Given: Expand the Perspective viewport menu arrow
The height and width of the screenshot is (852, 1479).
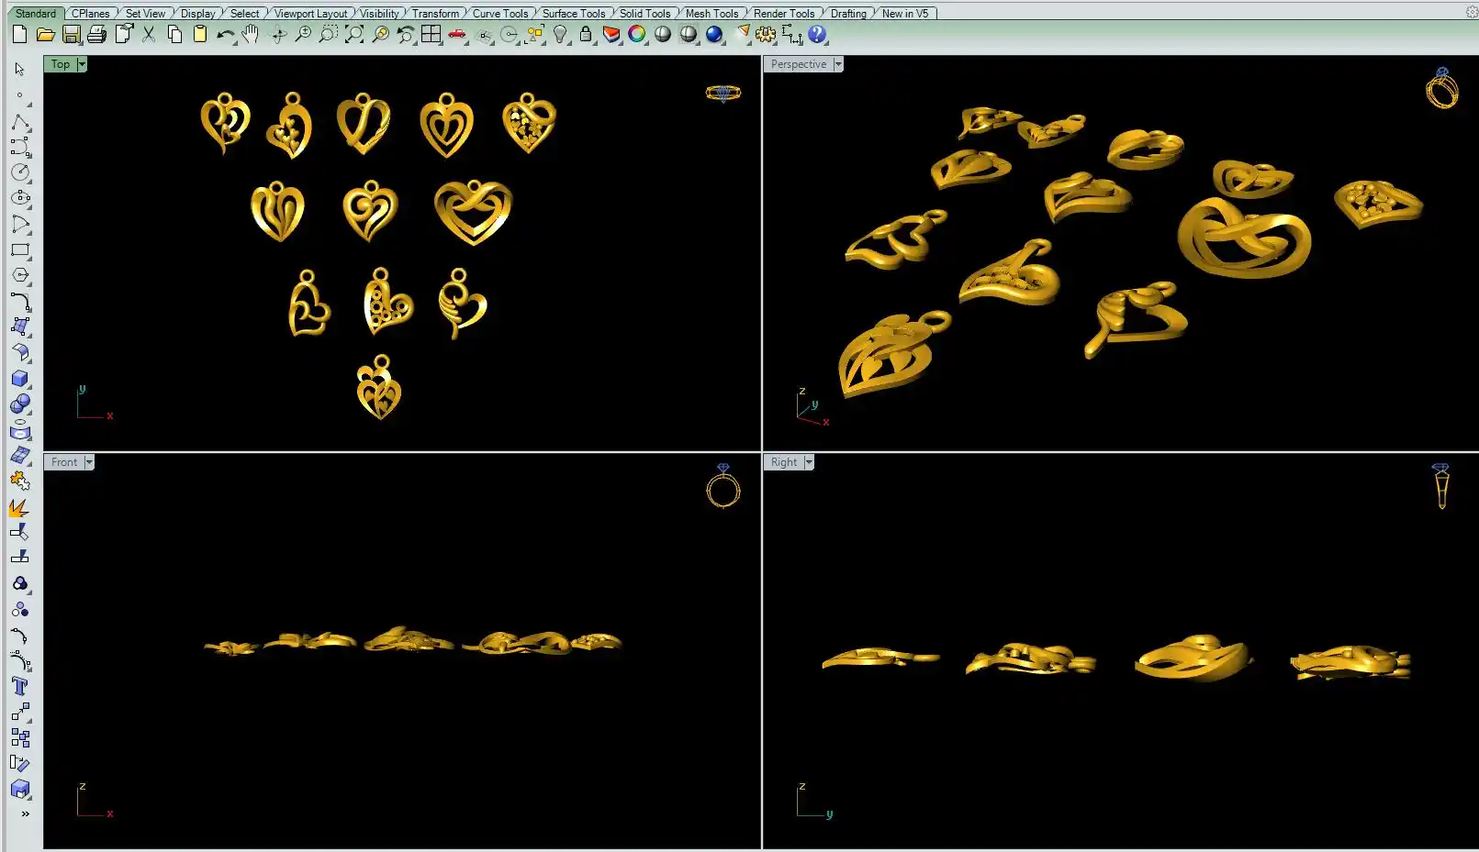Looking at the screenshot, I should click(x=838, y=64).
